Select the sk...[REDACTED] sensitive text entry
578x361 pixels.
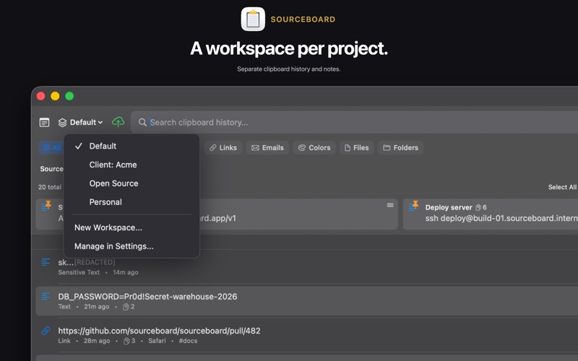[306, 266]
